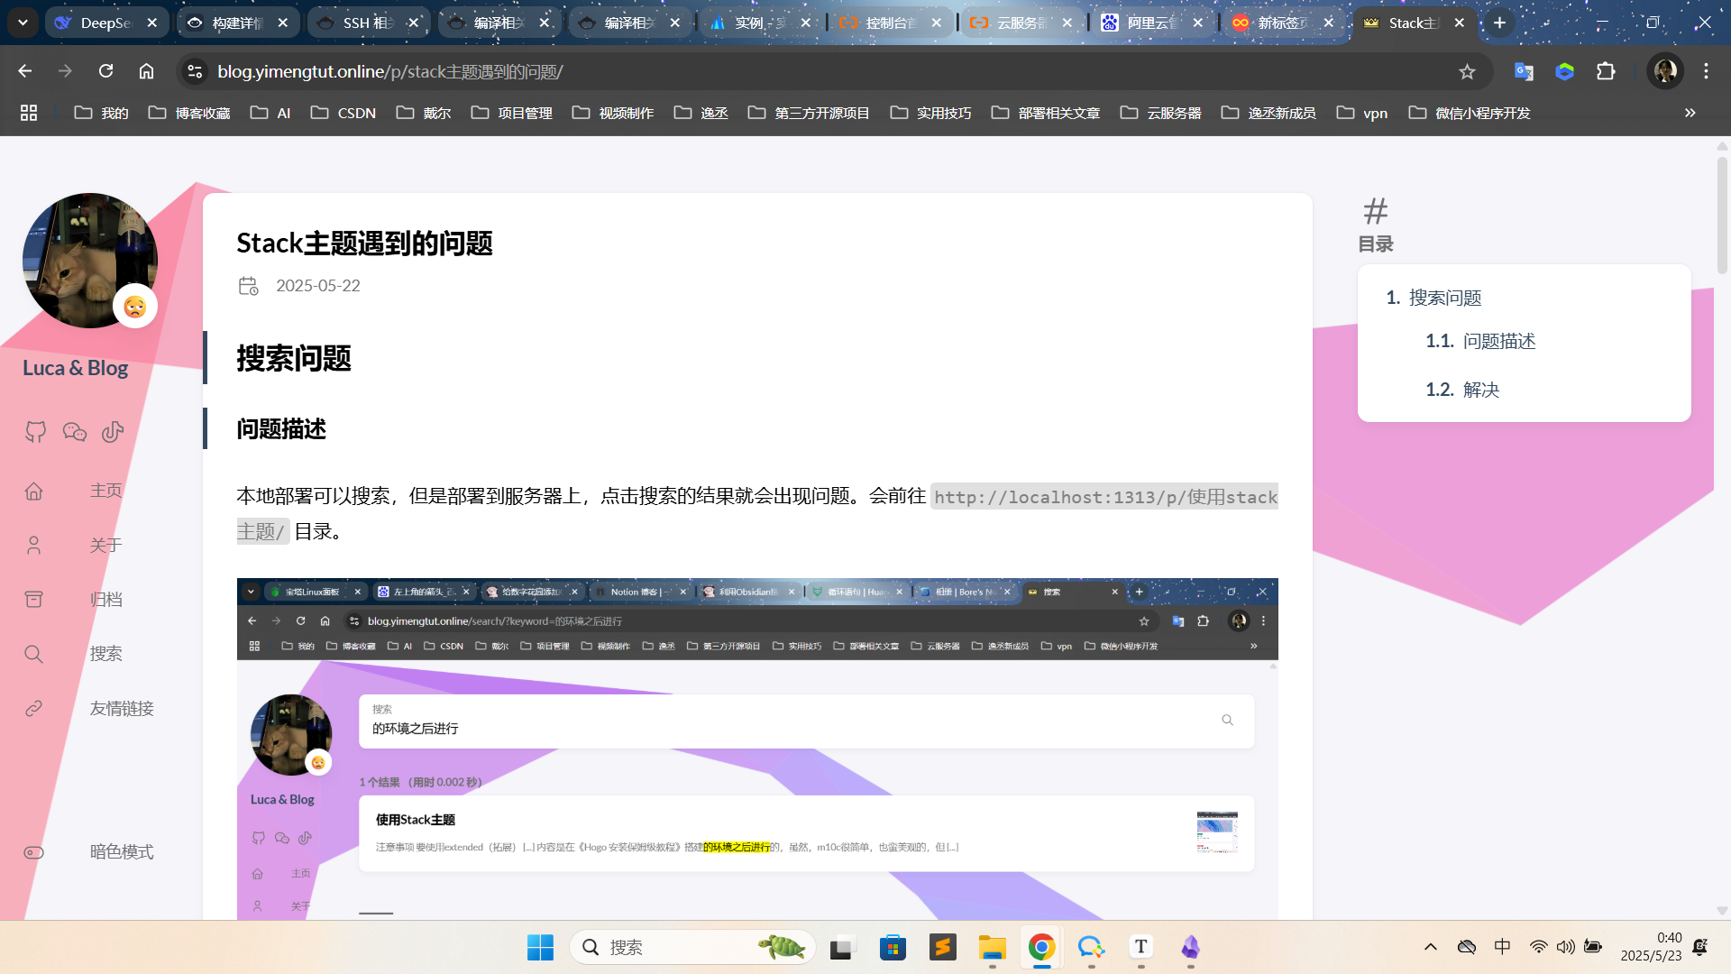
Task: Click the page vertical scrollbar
Action: click(1722, 216)
